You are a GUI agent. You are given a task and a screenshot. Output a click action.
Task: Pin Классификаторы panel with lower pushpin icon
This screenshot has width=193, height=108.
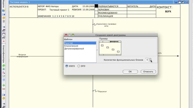pyautogui.click(x=4, y=104)
